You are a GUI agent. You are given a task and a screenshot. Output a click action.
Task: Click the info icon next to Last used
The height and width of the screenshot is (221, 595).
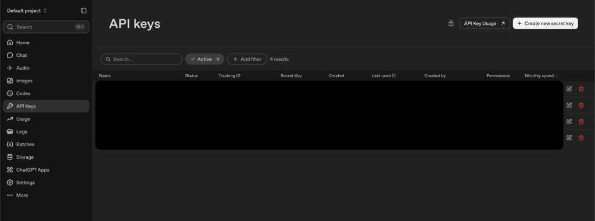pos(394,75)
